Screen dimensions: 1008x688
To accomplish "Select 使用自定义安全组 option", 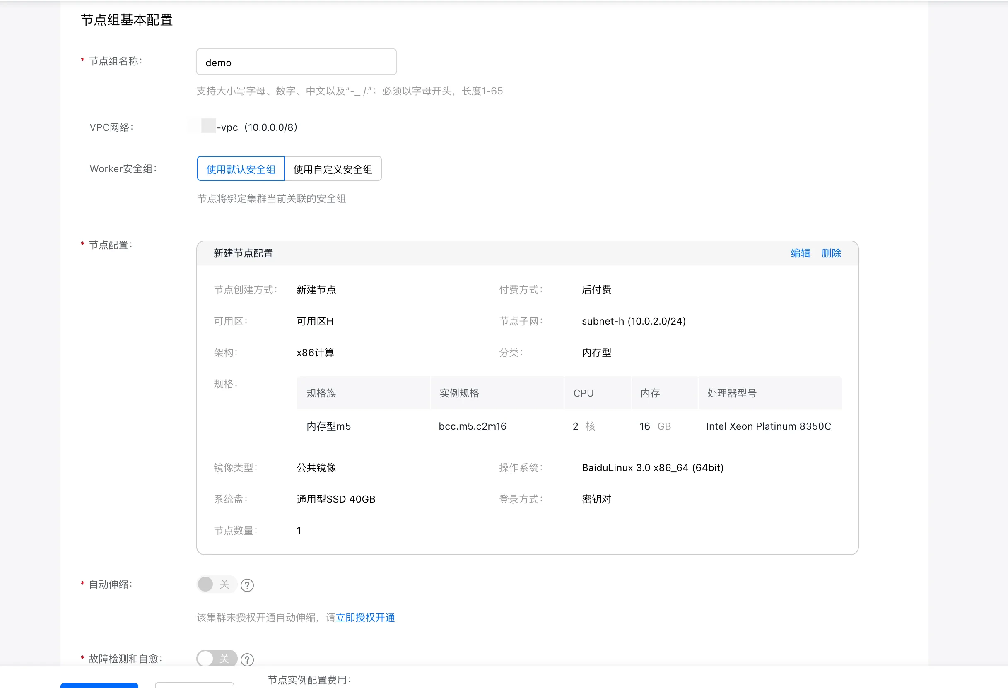I will pyautogui.click(x=333, y=169).
